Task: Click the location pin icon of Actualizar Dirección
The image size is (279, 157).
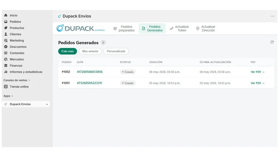Action: pyautogui.click(x=197, y=29)
